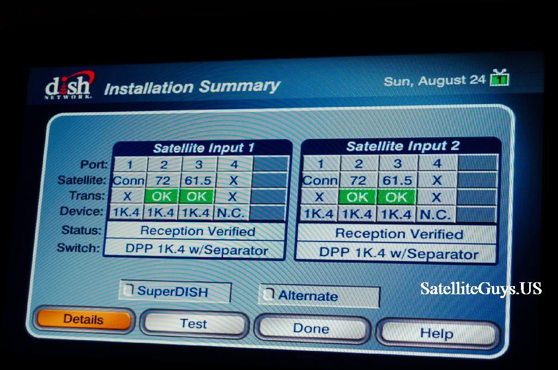Screen dimensions: 558x370
Task: Select port 4 cell in Satellite Input 2
Action: (x=438, y=163)
